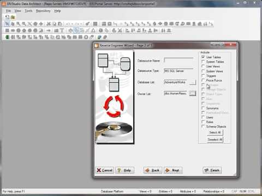Image resolution: width=262 pixels, height=196 pixels.
Task: Check the Schema Objects checkbox
Action: [x=203, y=126]
